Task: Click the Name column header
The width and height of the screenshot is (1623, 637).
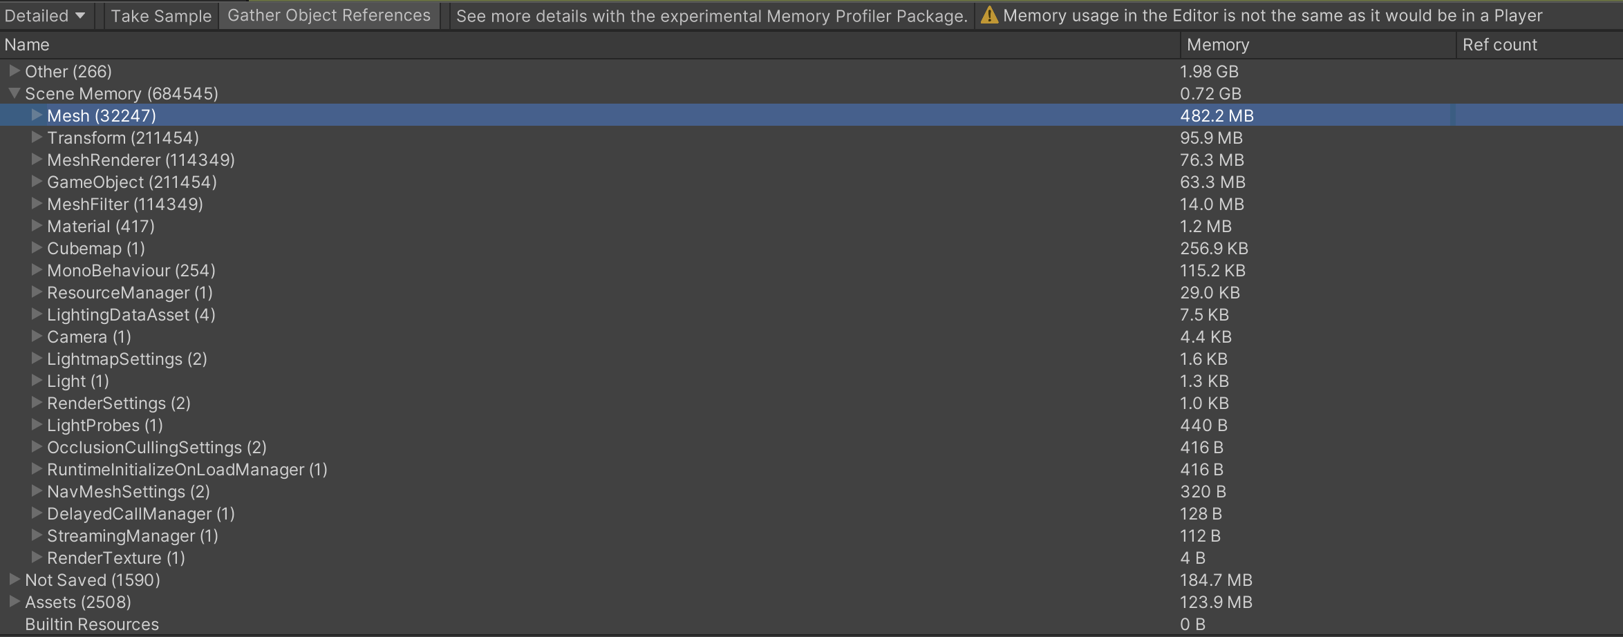Action: coord(27,44)
